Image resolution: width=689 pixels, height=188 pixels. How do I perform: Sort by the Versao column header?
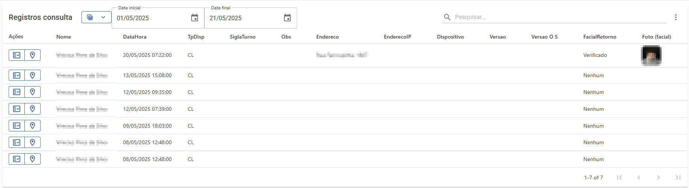click(x=497, y=37)
